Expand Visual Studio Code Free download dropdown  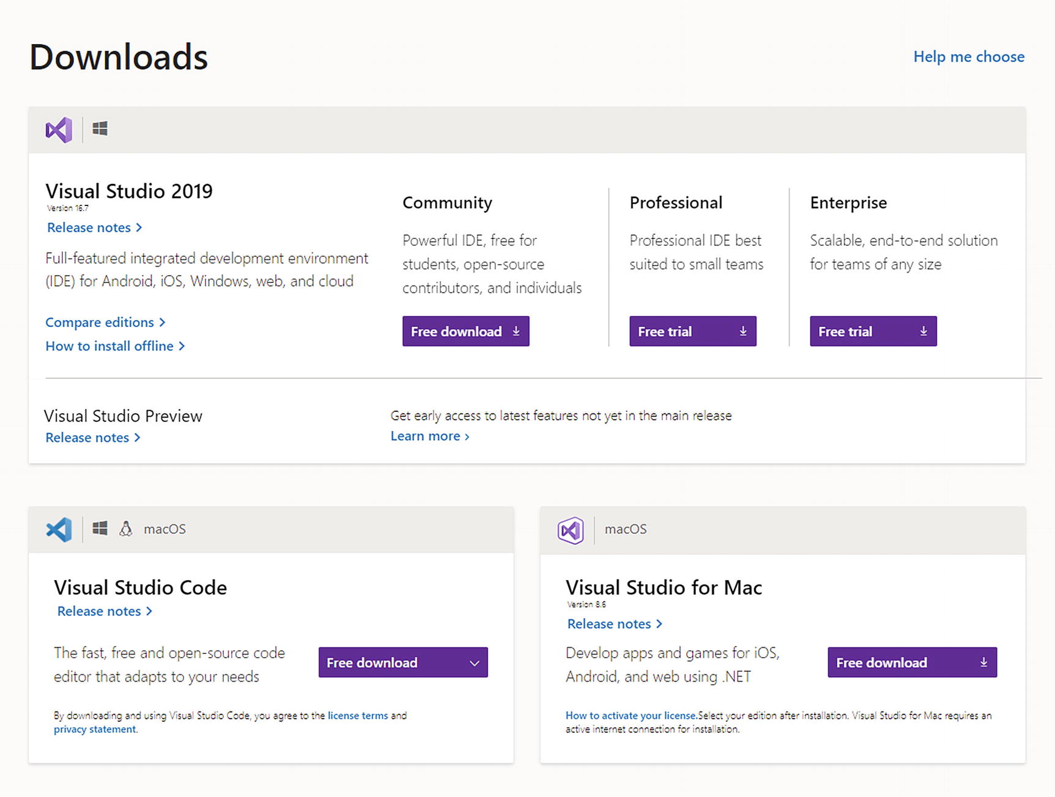coord(403,663)
